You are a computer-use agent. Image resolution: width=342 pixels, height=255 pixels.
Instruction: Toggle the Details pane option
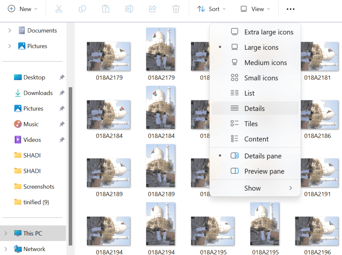tap(263, 156)
